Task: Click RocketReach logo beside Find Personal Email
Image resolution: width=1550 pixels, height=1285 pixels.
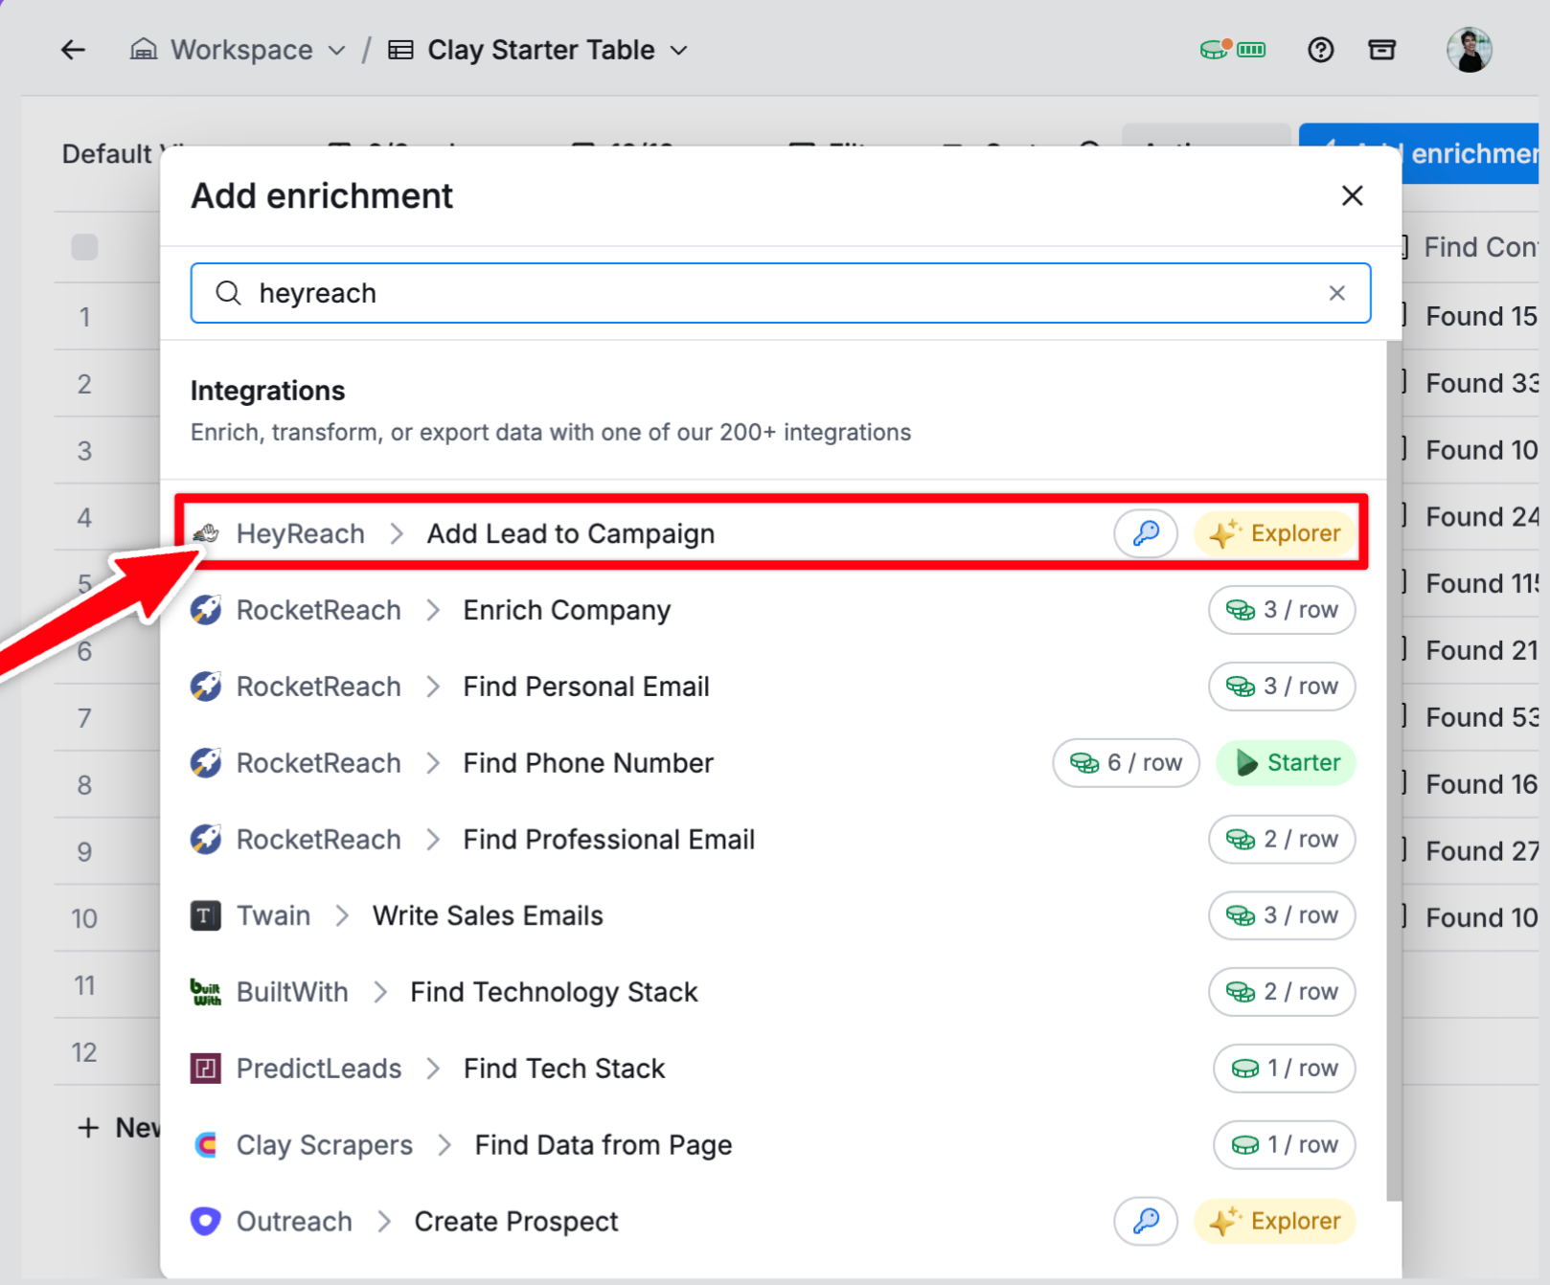Action: 205,687
